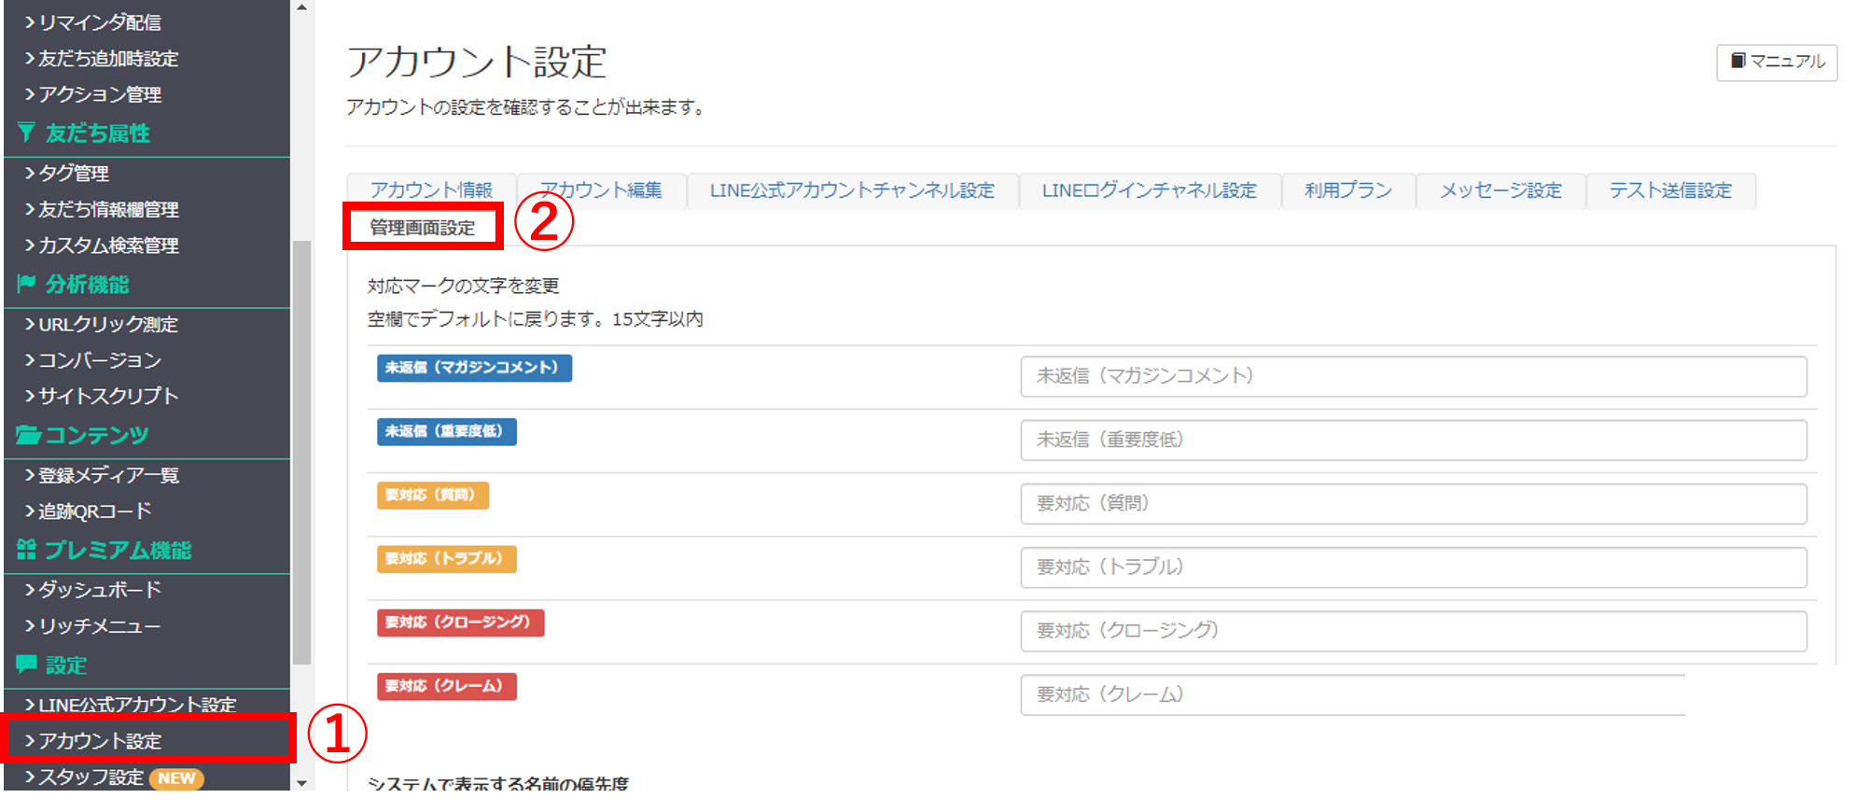Open the マニュアル button
Viewport: 1870px width, 812px height.
[x=1776, y=63]
